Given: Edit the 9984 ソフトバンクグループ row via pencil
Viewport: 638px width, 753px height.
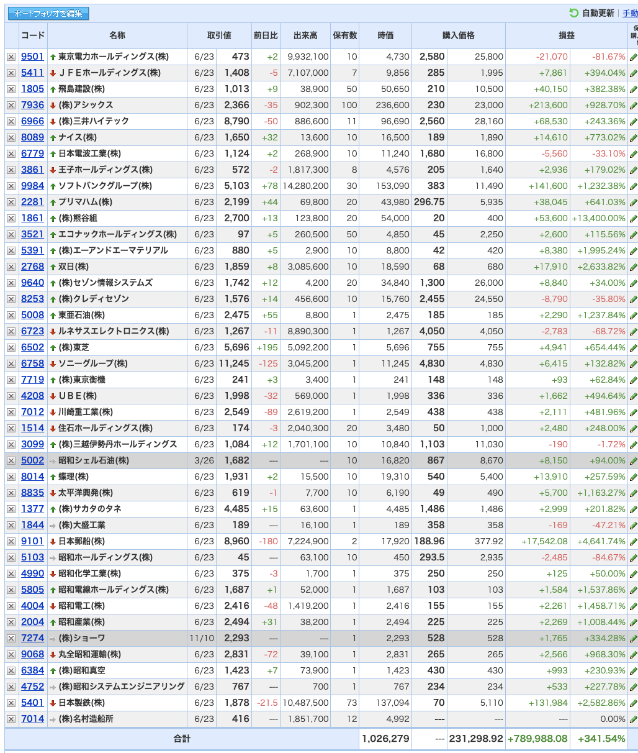Looking at the screenshot, I should pyautogui.click(x=633, y=186).
